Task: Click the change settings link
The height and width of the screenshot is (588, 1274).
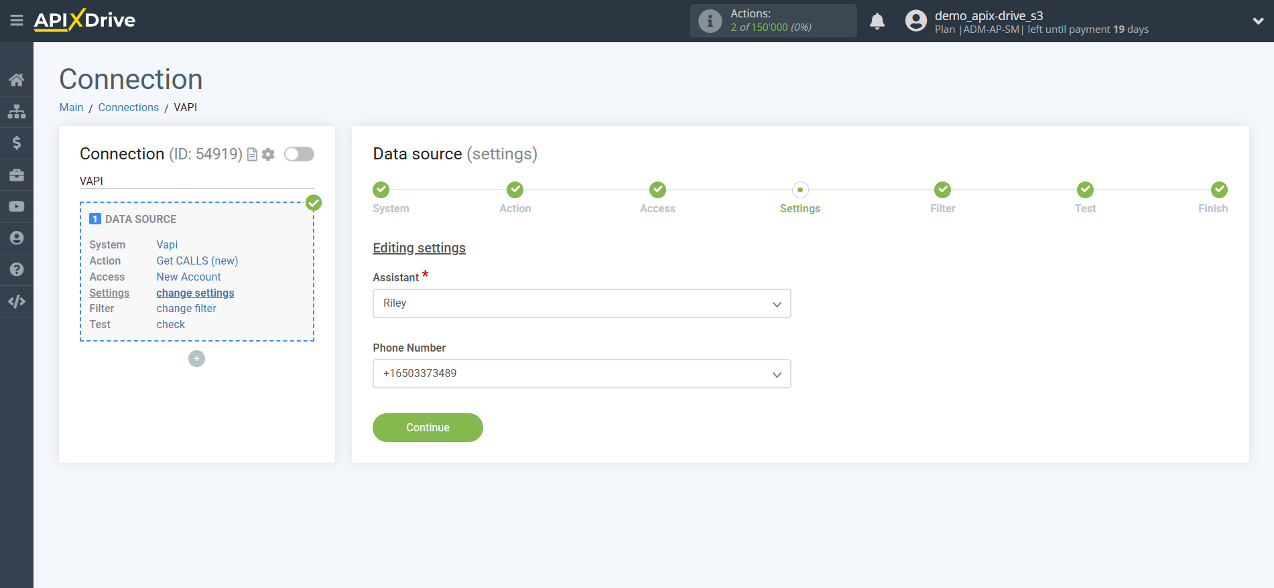Action: tap(196, 293)
